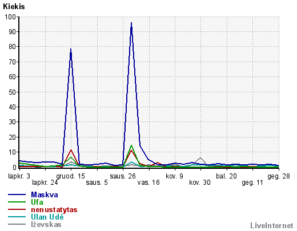Open the LiveInternet watermark link

272,225
